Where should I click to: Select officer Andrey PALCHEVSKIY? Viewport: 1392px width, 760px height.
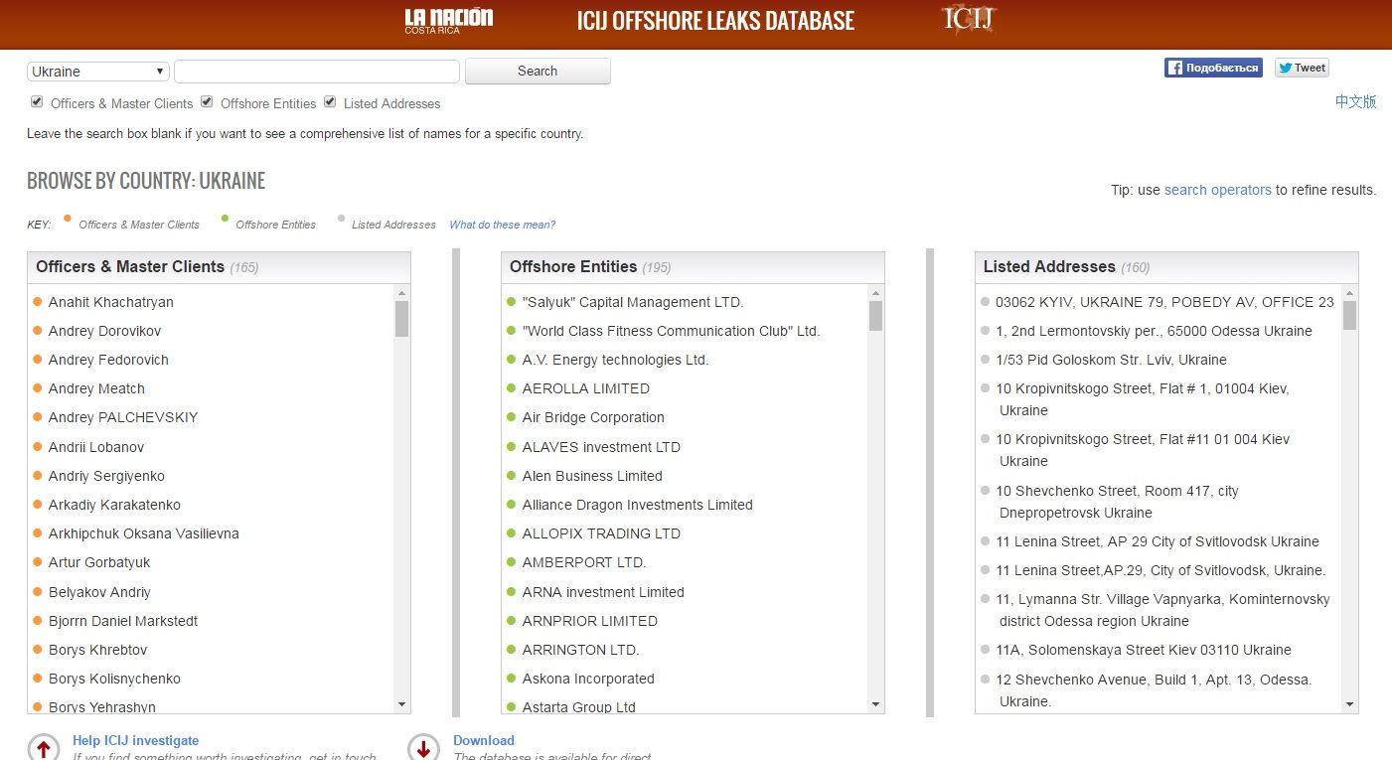click(123, 417)
